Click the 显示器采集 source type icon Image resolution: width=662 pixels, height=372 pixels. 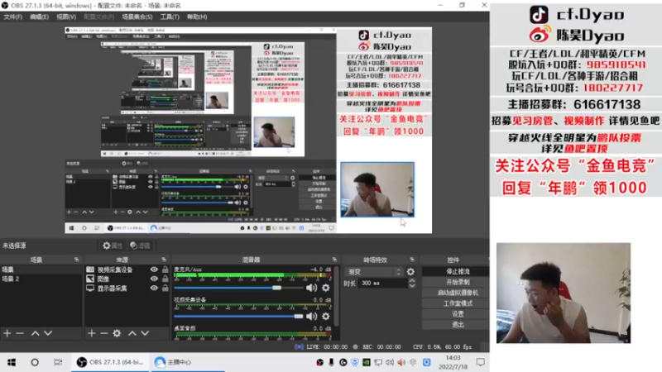[90, 289]
